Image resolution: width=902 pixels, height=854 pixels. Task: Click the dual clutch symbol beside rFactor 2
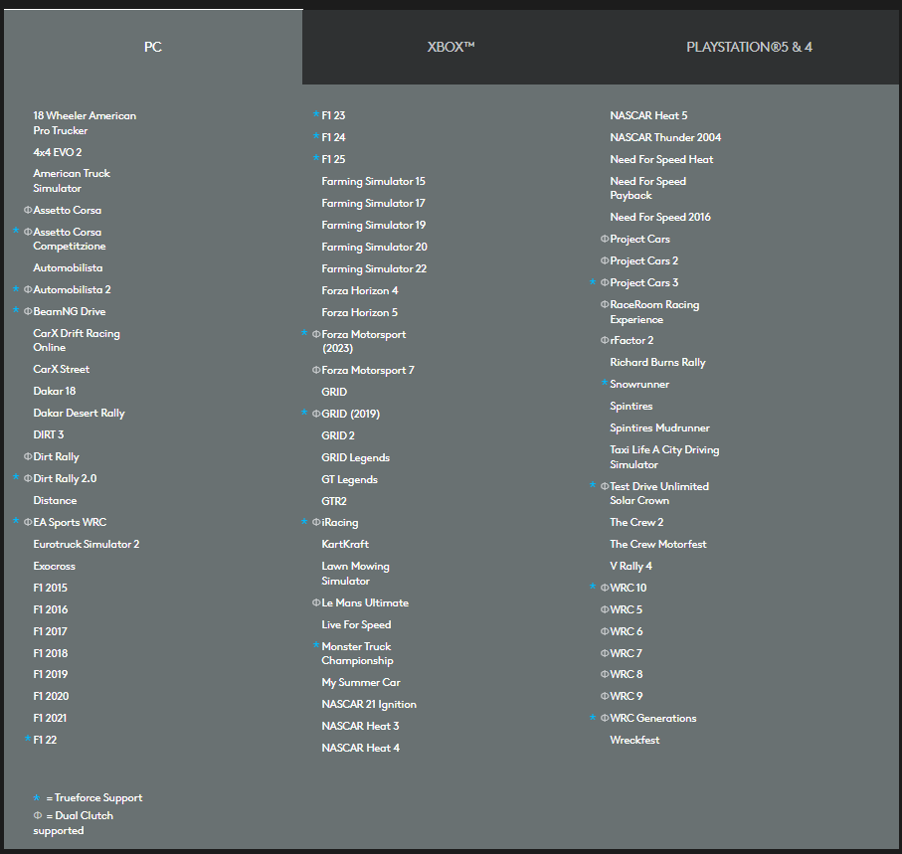point(605,340)
